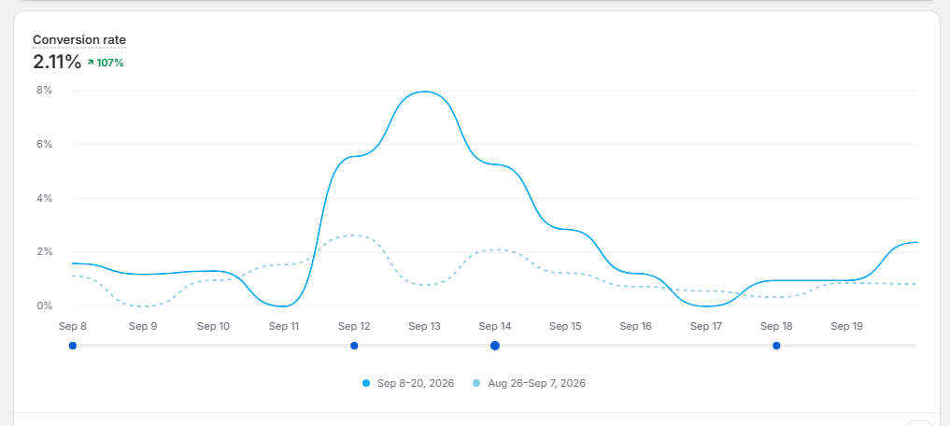Select the large timeline marker below Sep 14

[495, 346]
